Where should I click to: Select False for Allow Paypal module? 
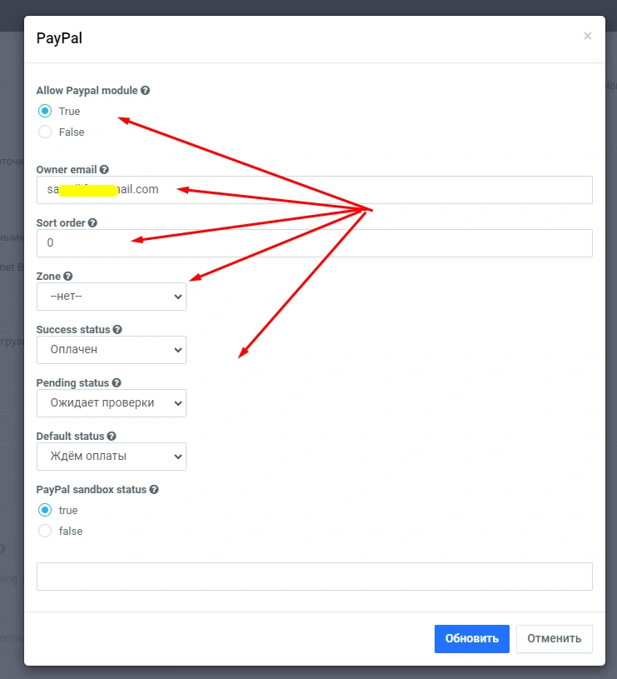pos(45,132)
